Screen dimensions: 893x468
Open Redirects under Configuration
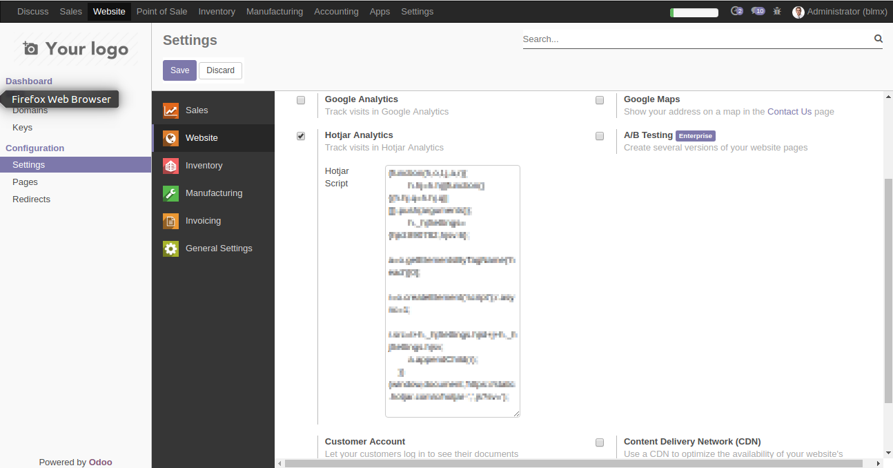[31, 199]
